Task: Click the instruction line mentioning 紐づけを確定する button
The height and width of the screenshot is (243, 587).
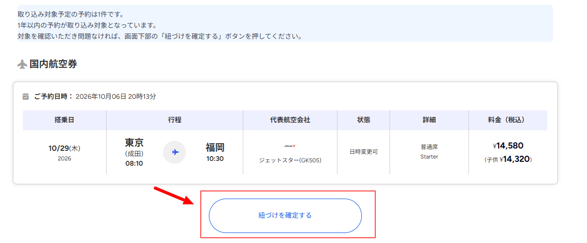Action: pos(160,36)
